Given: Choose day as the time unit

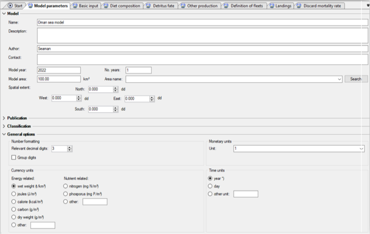Looking at the screenshot, I should [210, 186].
